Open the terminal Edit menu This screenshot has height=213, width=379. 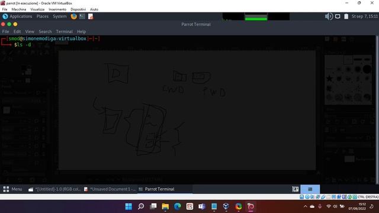[17, 31]
